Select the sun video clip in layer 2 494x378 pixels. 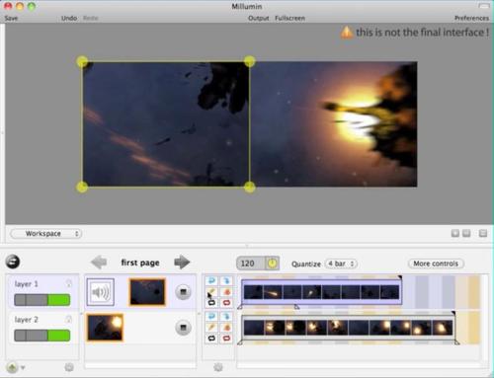click(105, 328)
